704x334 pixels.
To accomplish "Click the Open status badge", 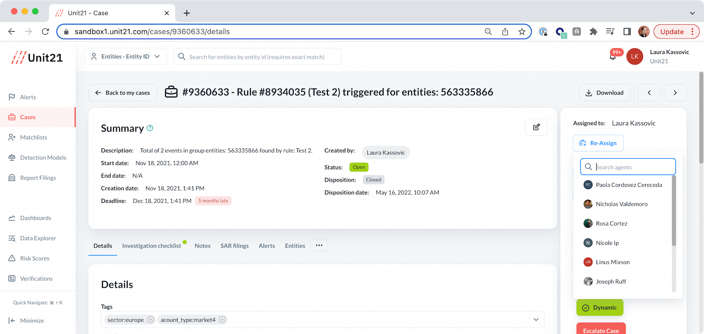I will 359,167.
